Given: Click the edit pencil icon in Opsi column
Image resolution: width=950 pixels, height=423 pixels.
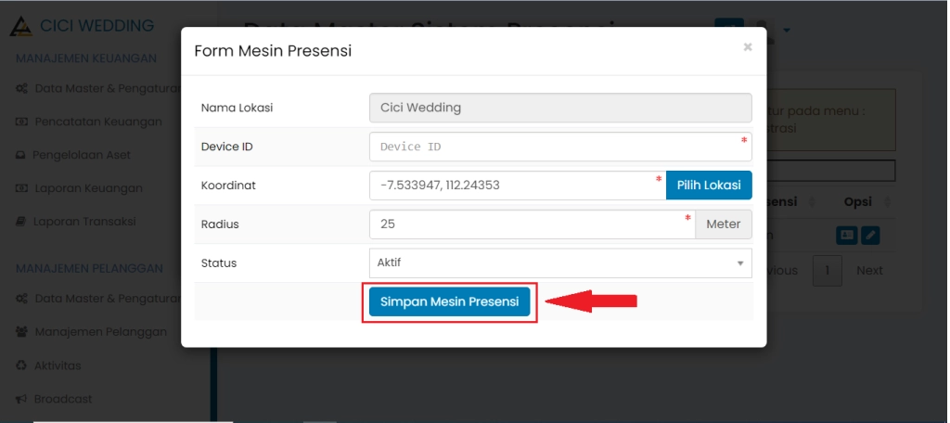Looking at the screenshot, I should (x=870, y=236).
